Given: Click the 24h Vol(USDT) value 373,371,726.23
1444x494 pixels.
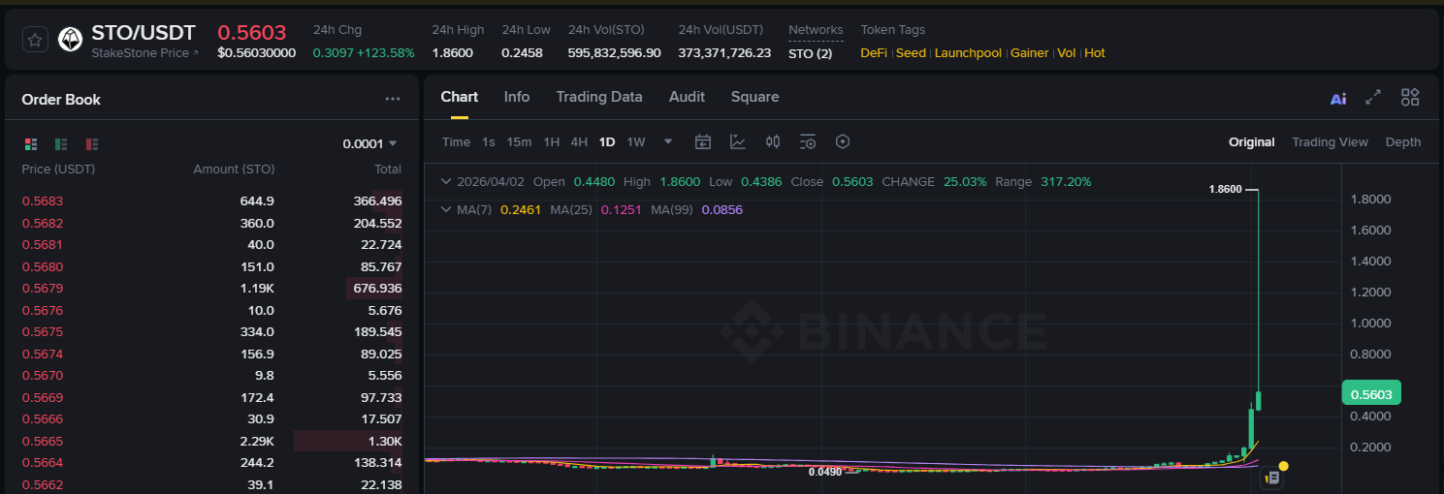Looking at the screenshot, I should click(724, 53).
